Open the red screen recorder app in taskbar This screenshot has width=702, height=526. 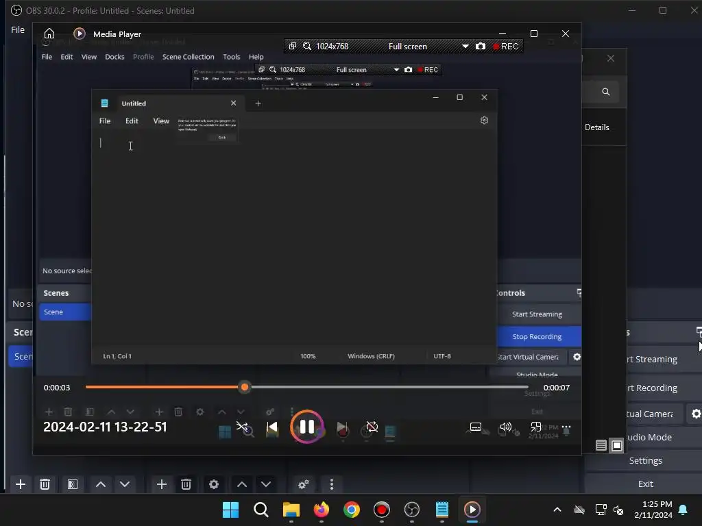381,510
